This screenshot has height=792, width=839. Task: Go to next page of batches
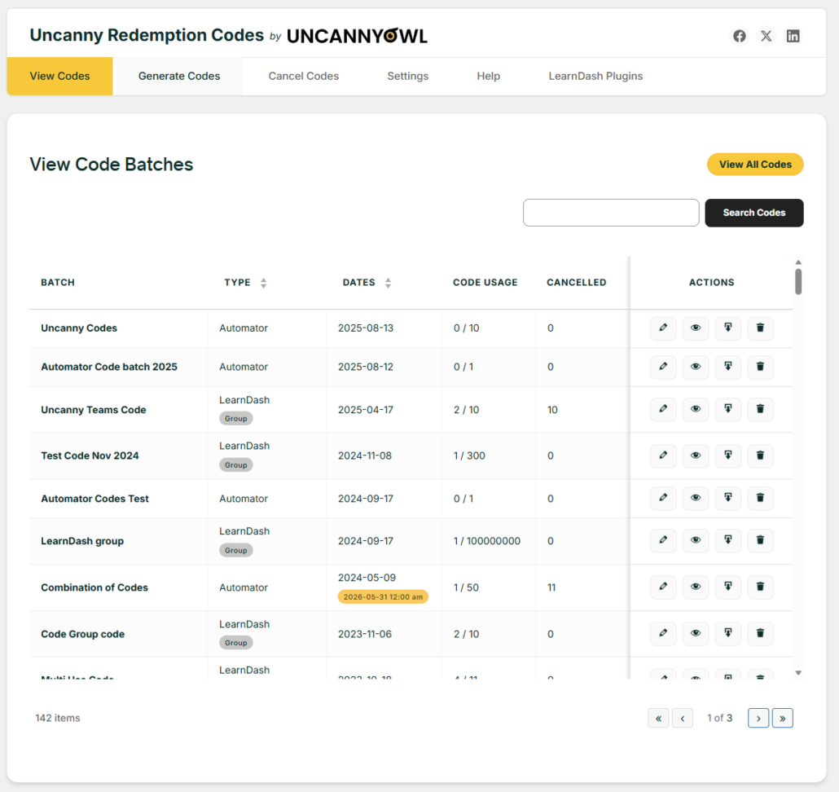[x=758, y=718]
